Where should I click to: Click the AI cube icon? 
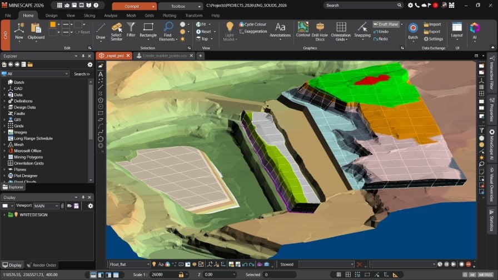tap(475, 28)
